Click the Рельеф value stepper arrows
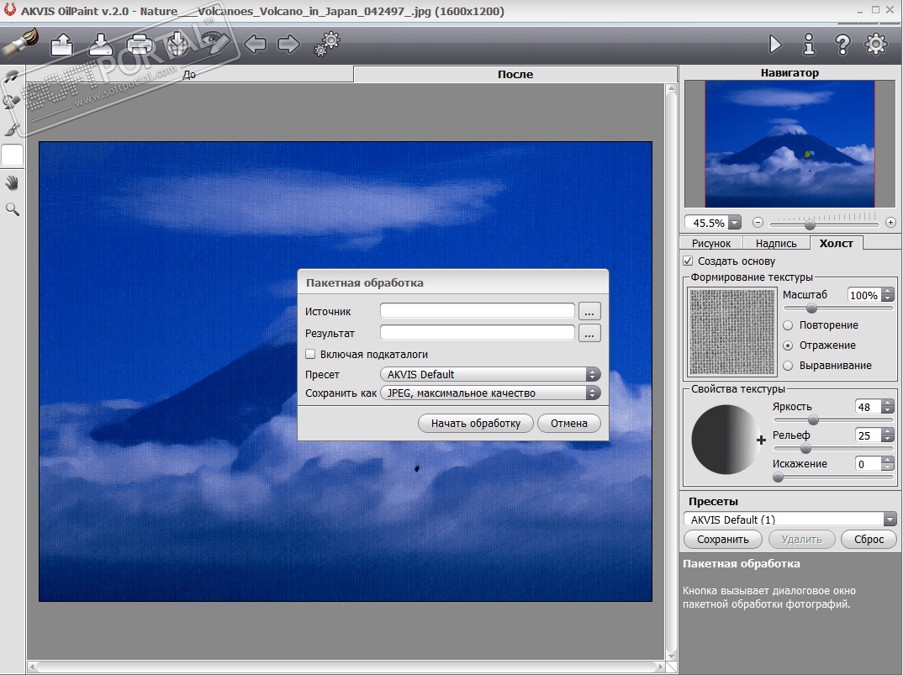The width and height of the screenshot is (903, 675). pos(888,435)
